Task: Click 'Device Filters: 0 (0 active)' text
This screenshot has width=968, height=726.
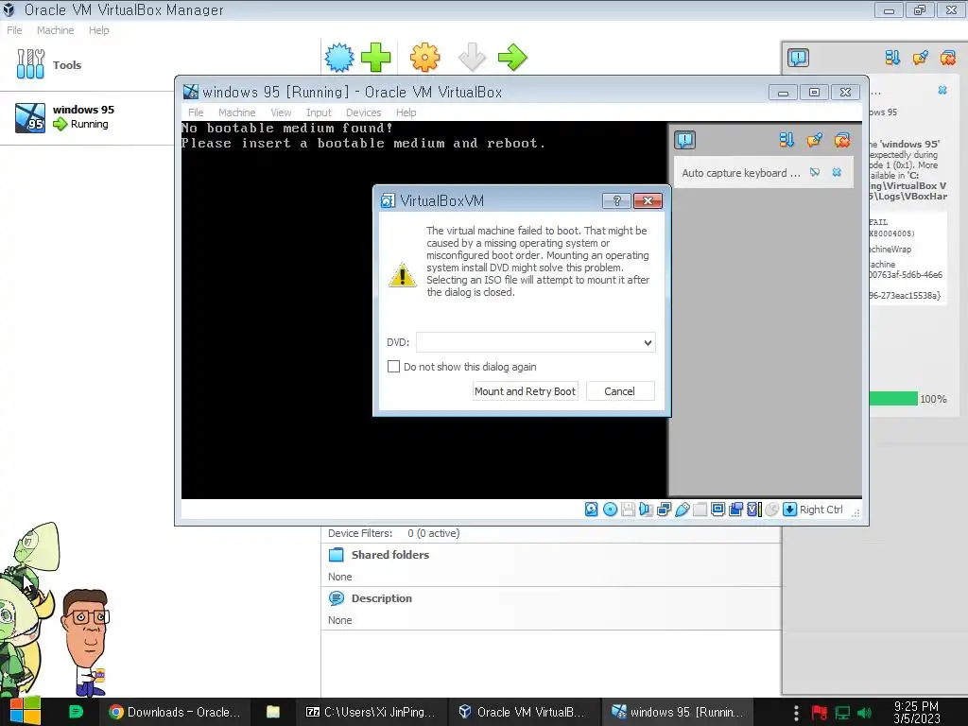Action: click(x=394, y=533)
